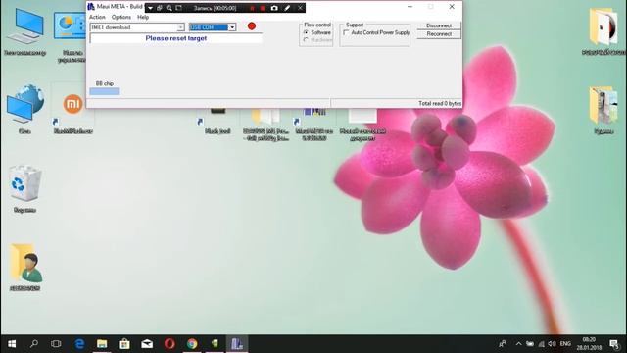Open the recorder toolbar dropdown arrow
The height and width of the screenshot is (353, 627).
click(150, 8)
